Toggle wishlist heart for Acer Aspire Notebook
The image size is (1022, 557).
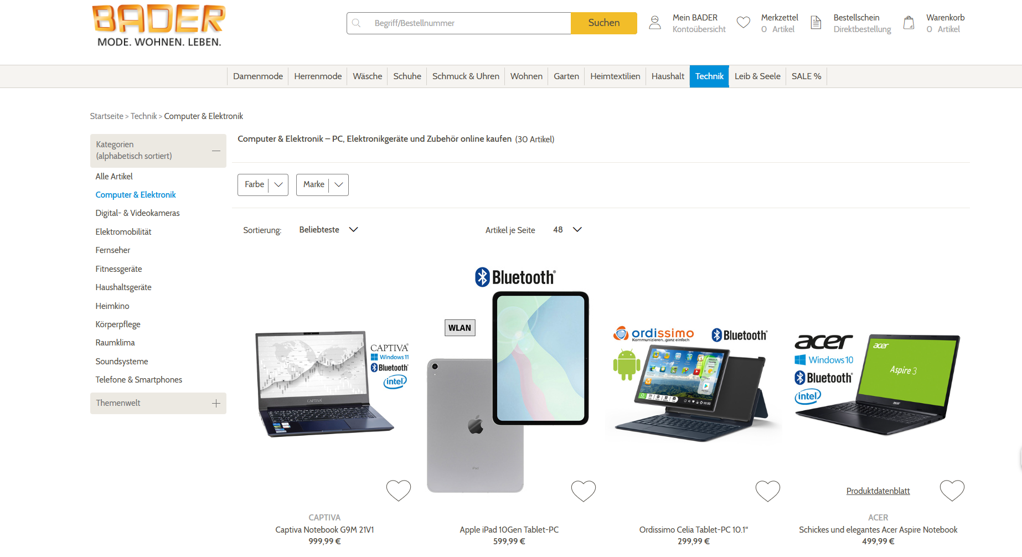pyautogui.click(x=952, y=491)
